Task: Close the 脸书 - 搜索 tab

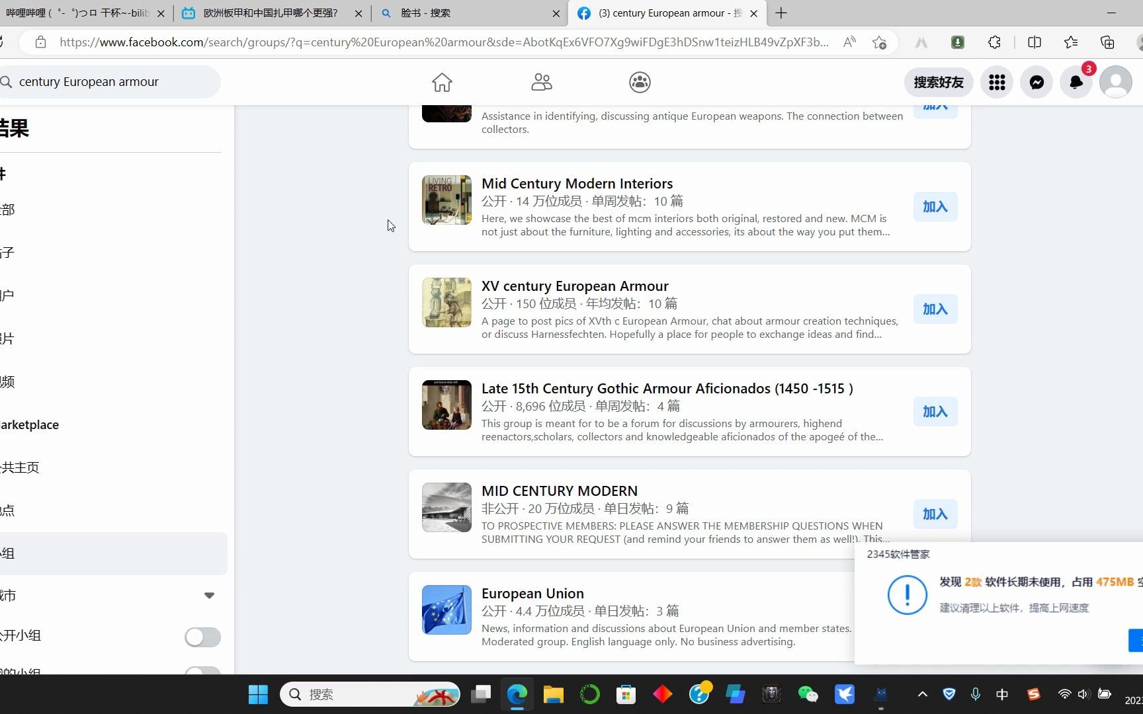Action: (x=556, y=13)
